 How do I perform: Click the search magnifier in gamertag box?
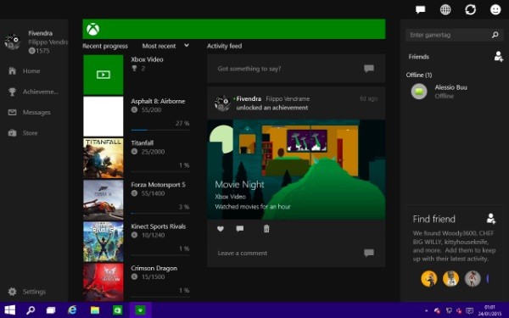pyautogui.click(x=495, y=35)
